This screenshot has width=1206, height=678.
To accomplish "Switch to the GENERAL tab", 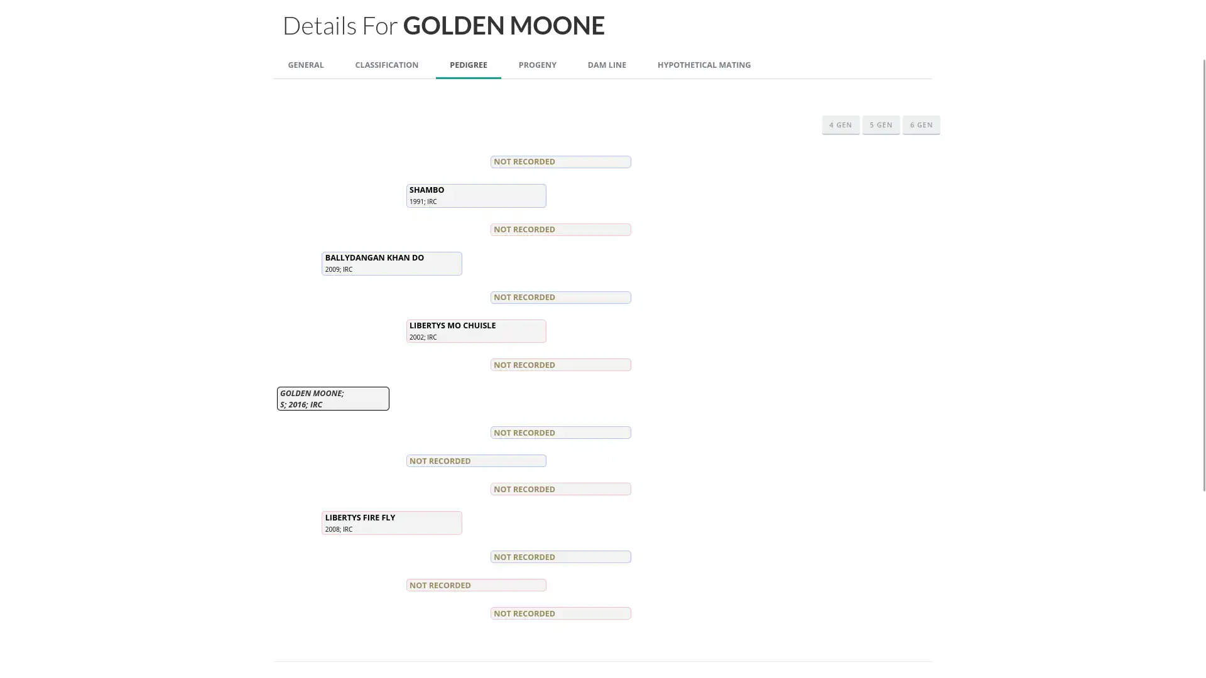I will [x=305, y=65].
